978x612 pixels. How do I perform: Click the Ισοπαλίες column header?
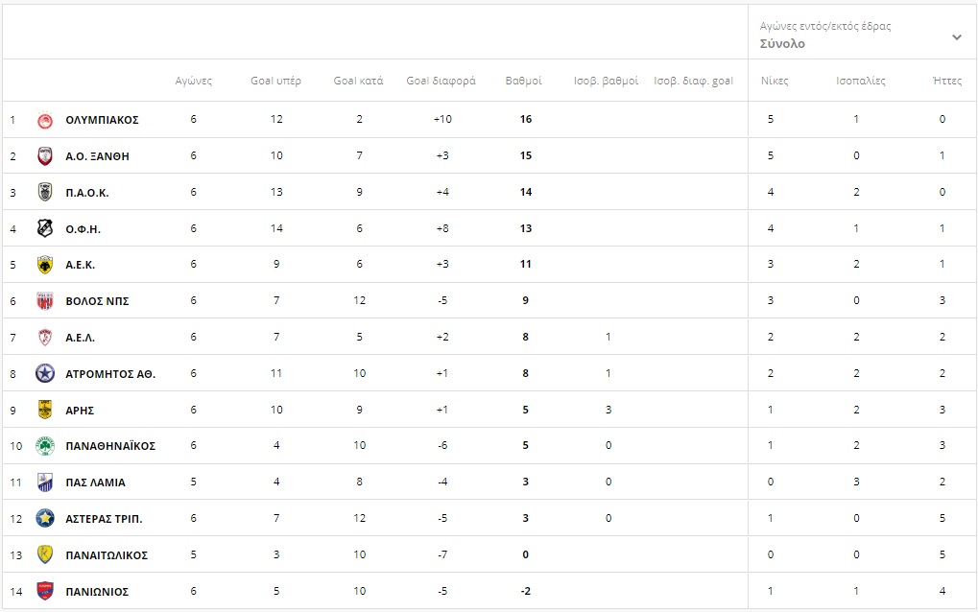click(861, 81)
